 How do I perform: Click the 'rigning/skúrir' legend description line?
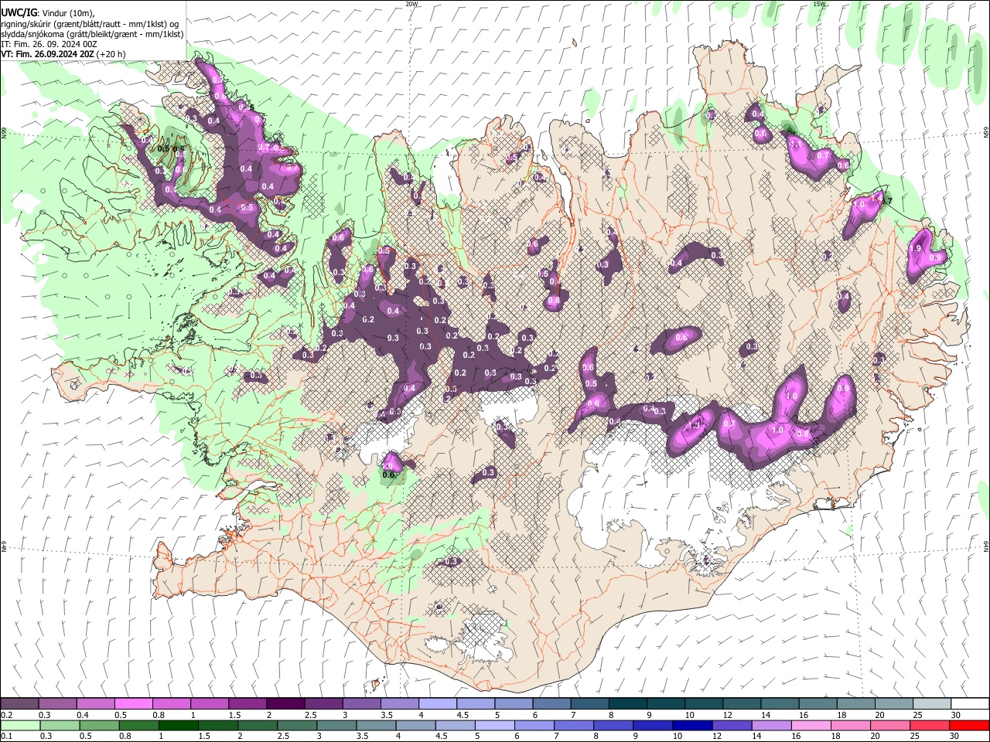pos(90,24)
